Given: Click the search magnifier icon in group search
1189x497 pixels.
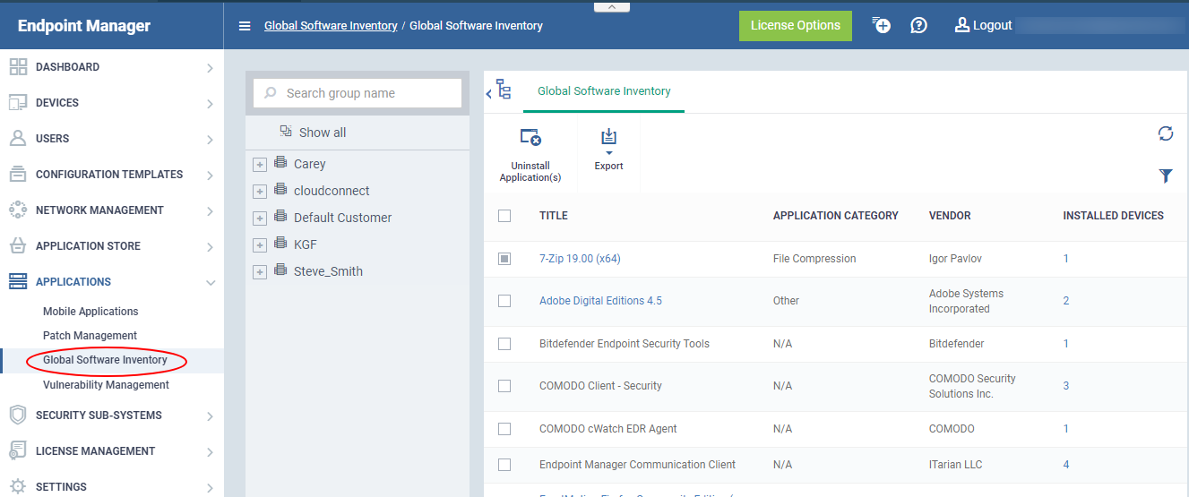Looking at the screenshot, I should tap(271, 93).
